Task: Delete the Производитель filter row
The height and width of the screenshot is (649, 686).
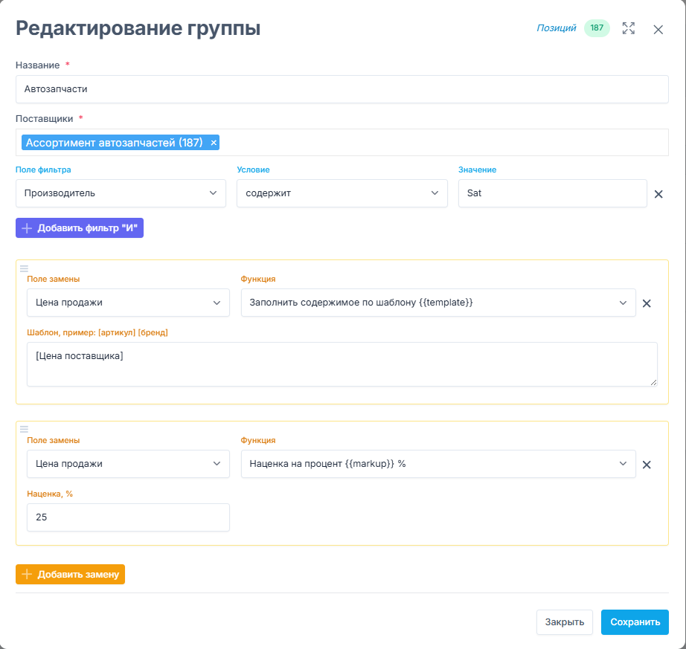Action: 658,194
